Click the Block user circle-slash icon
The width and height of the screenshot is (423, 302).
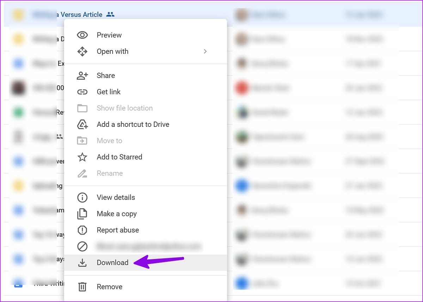click(82, 246)
